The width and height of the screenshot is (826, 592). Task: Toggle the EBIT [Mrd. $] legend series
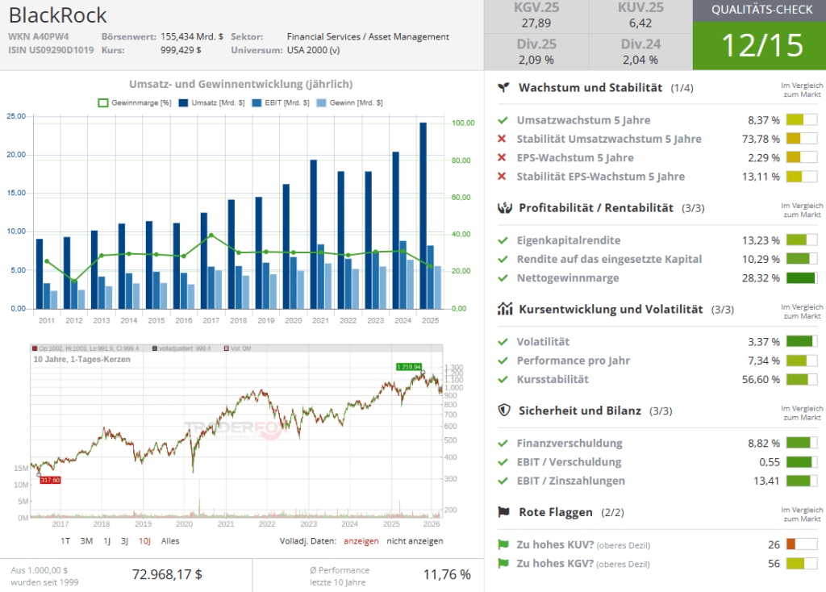(280, 102)
